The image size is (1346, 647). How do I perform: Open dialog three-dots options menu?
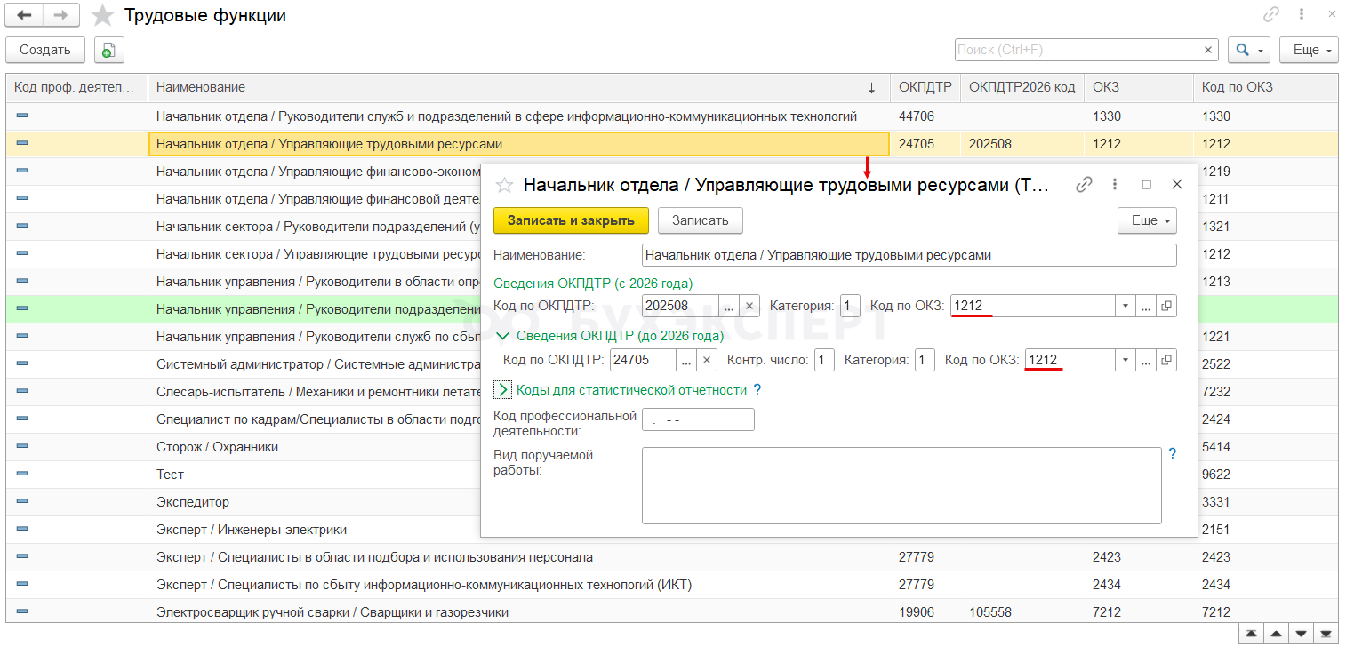(x=1115, y=185)
